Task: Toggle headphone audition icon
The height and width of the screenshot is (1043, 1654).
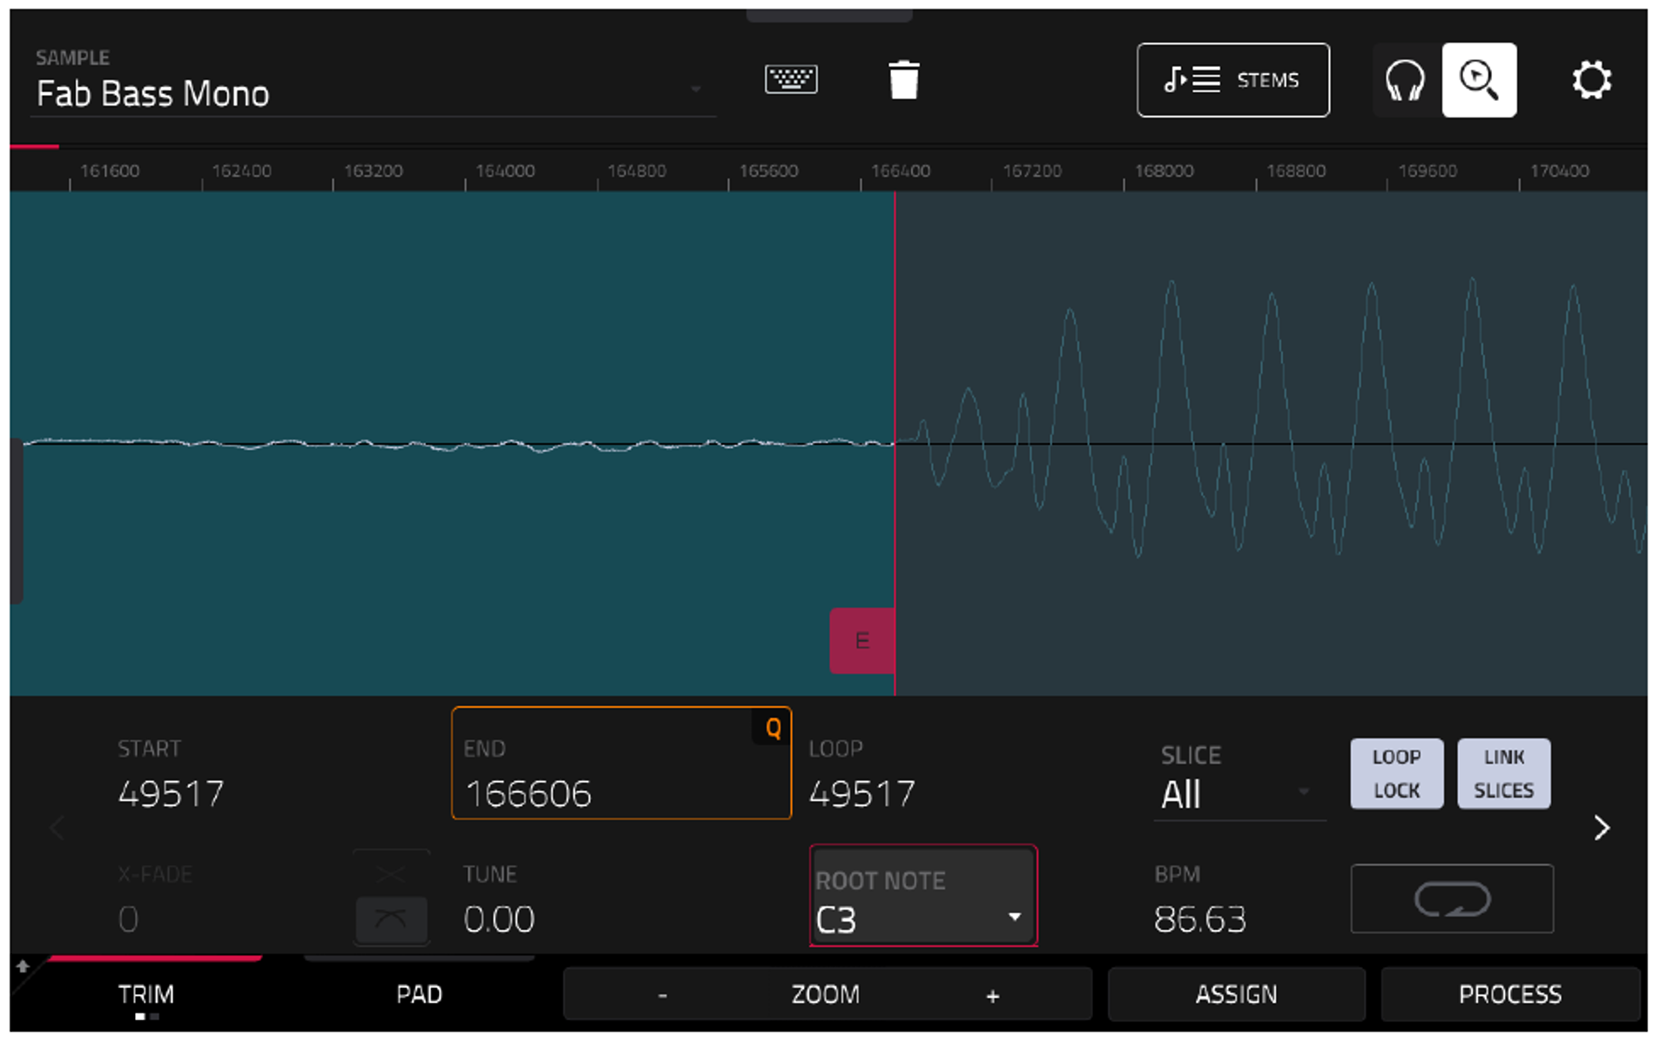Action: [1404, 80]
